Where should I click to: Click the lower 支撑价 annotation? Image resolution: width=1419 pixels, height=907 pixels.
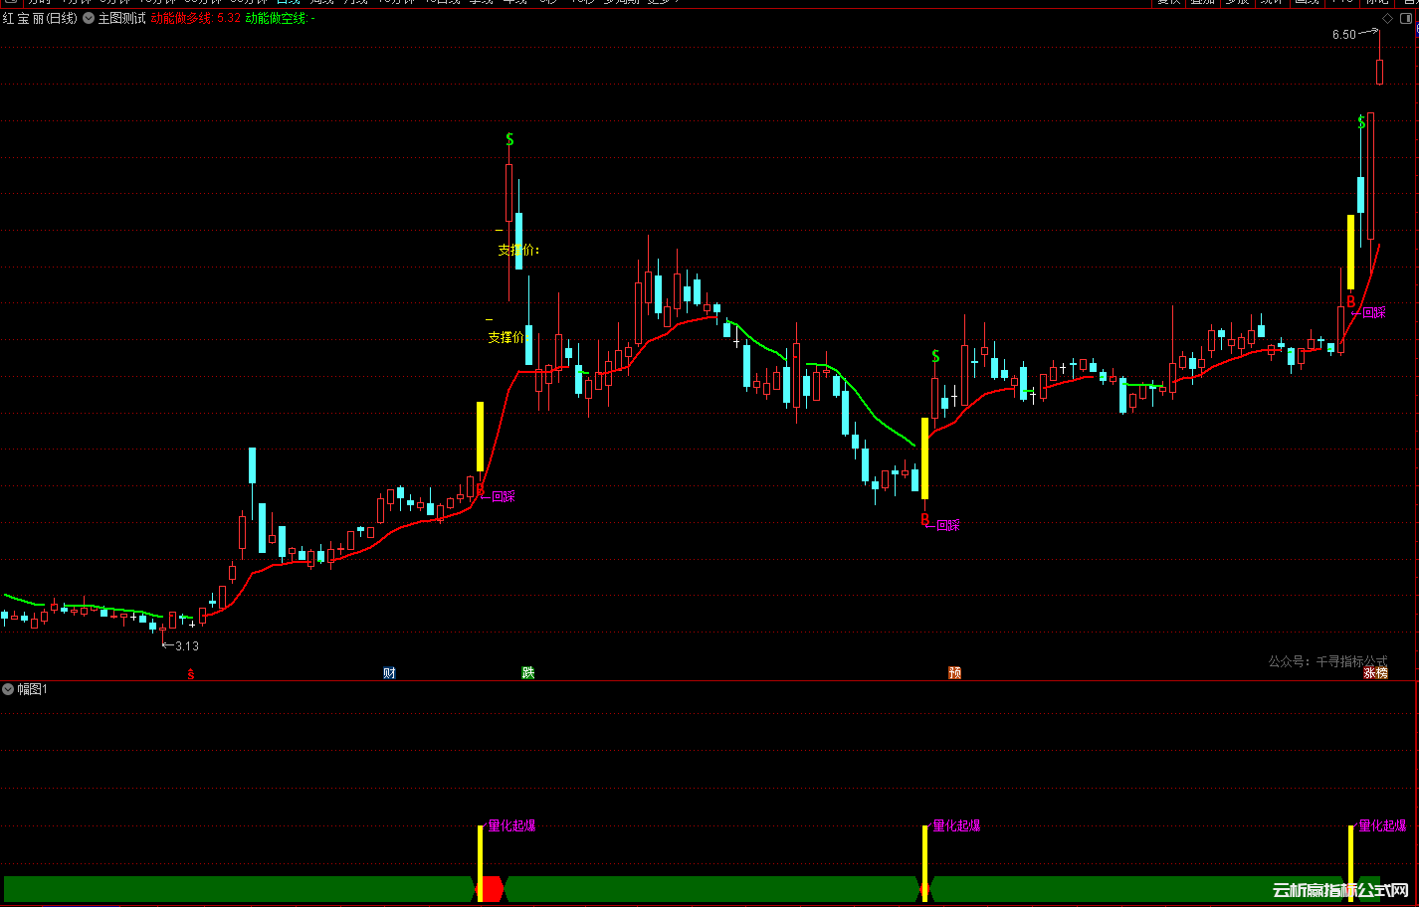click(506, 337)
